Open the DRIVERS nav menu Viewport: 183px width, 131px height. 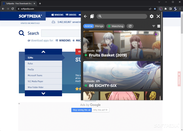click(71, 15)
